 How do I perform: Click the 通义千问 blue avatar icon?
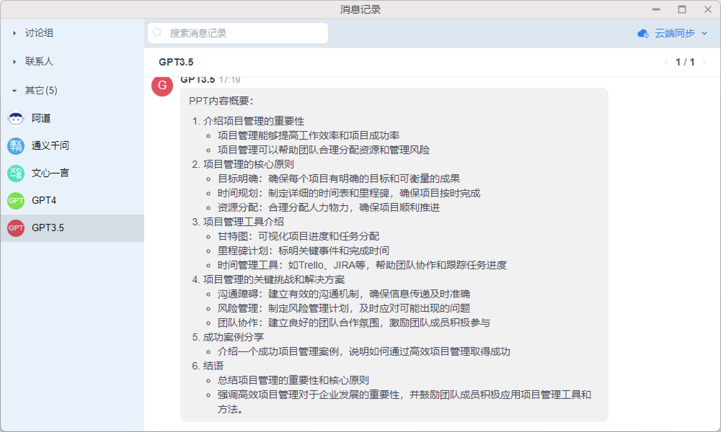16,146
